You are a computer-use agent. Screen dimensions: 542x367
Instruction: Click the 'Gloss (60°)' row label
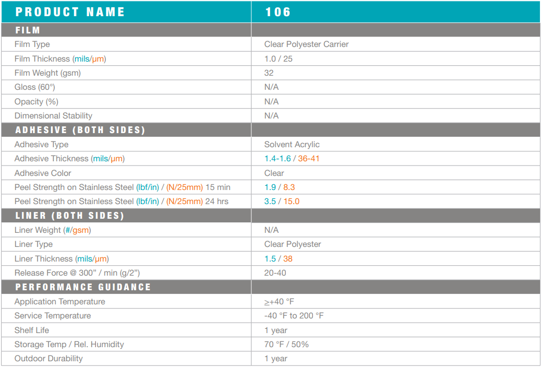34,87
